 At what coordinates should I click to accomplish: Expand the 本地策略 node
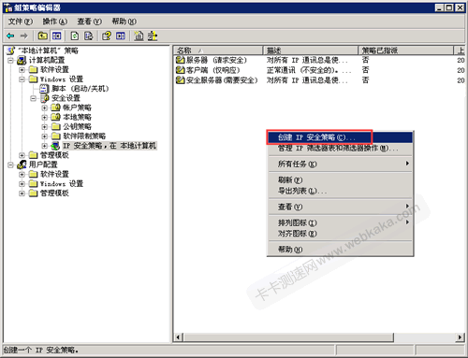(45, 117)
